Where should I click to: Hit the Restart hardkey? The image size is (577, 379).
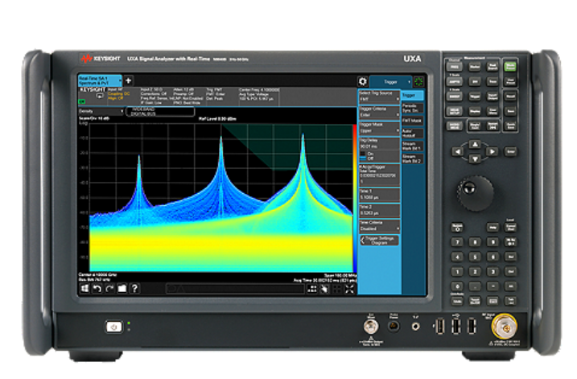pyautogui.click(x=493, y=126)
